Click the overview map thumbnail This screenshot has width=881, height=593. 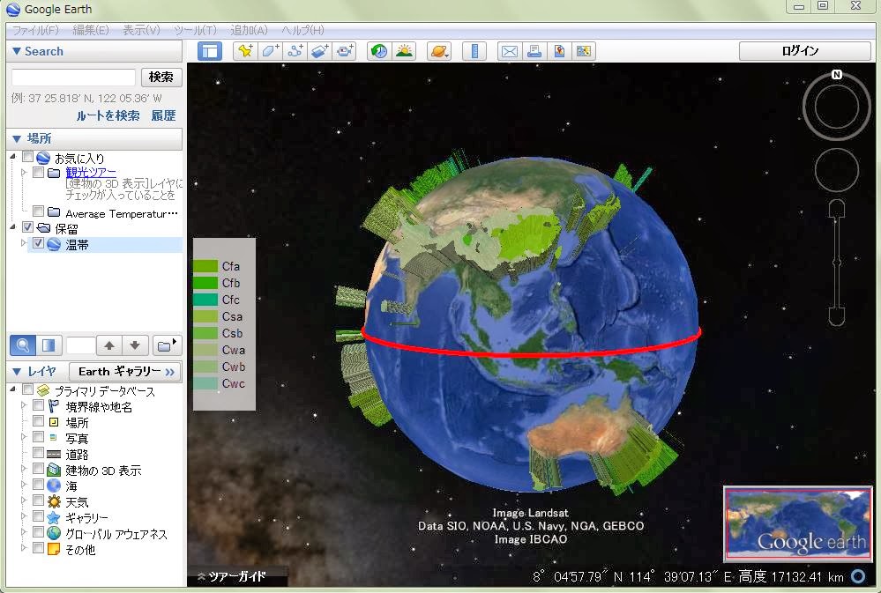(798, 523)
